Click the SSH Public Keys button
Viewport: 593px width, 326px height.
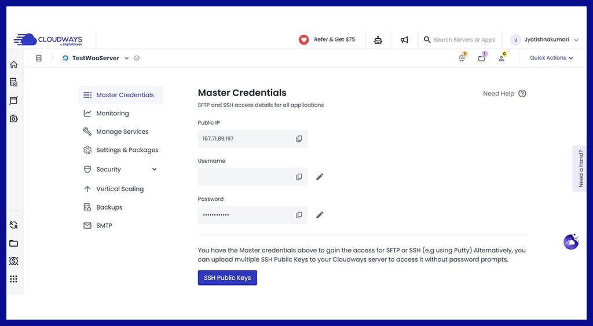[227, 277]
